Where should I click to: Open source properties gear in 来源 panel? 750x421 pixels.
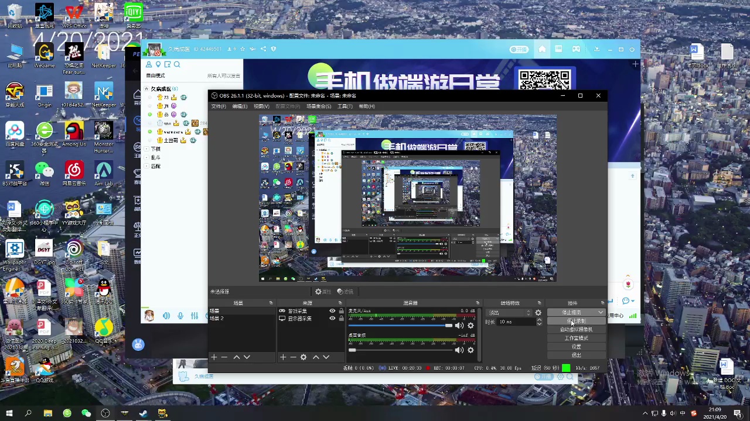click(304, 357)
